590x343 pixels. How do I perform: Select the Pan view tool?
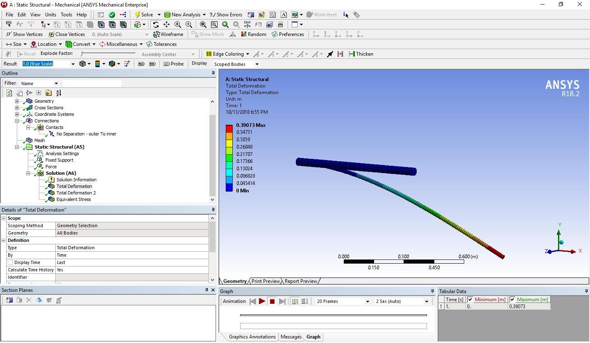(166, 25)
